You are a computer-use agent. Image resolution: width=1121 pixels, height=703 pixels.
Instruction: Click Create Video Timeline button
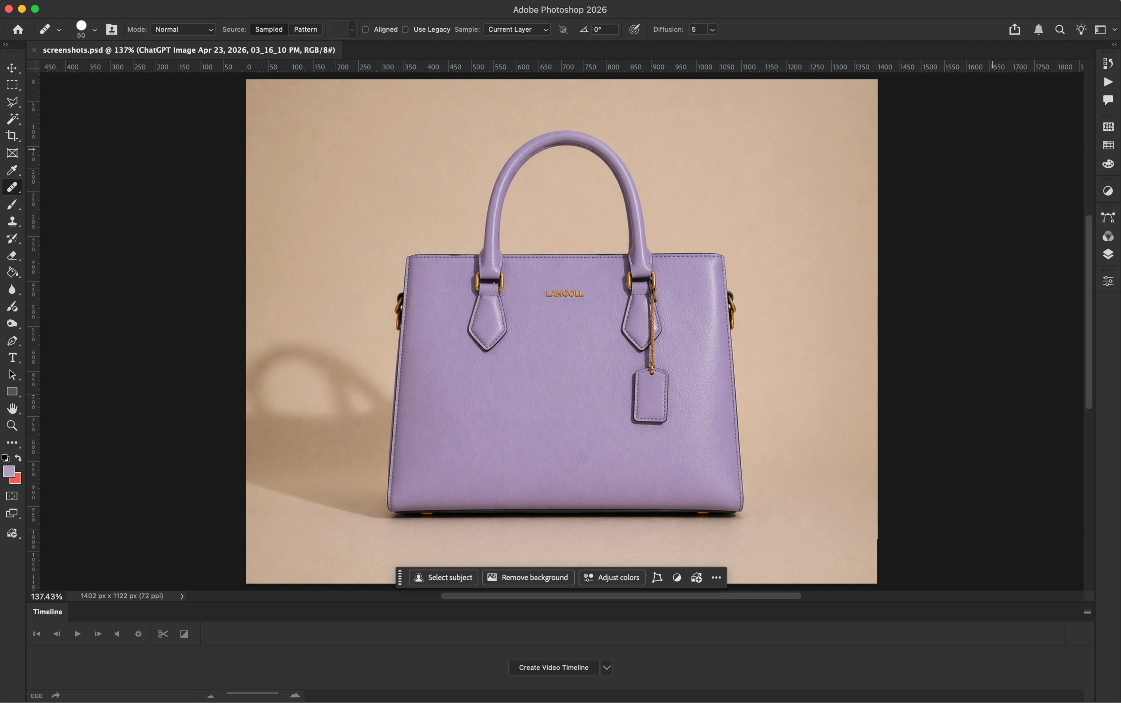point(554,668)
